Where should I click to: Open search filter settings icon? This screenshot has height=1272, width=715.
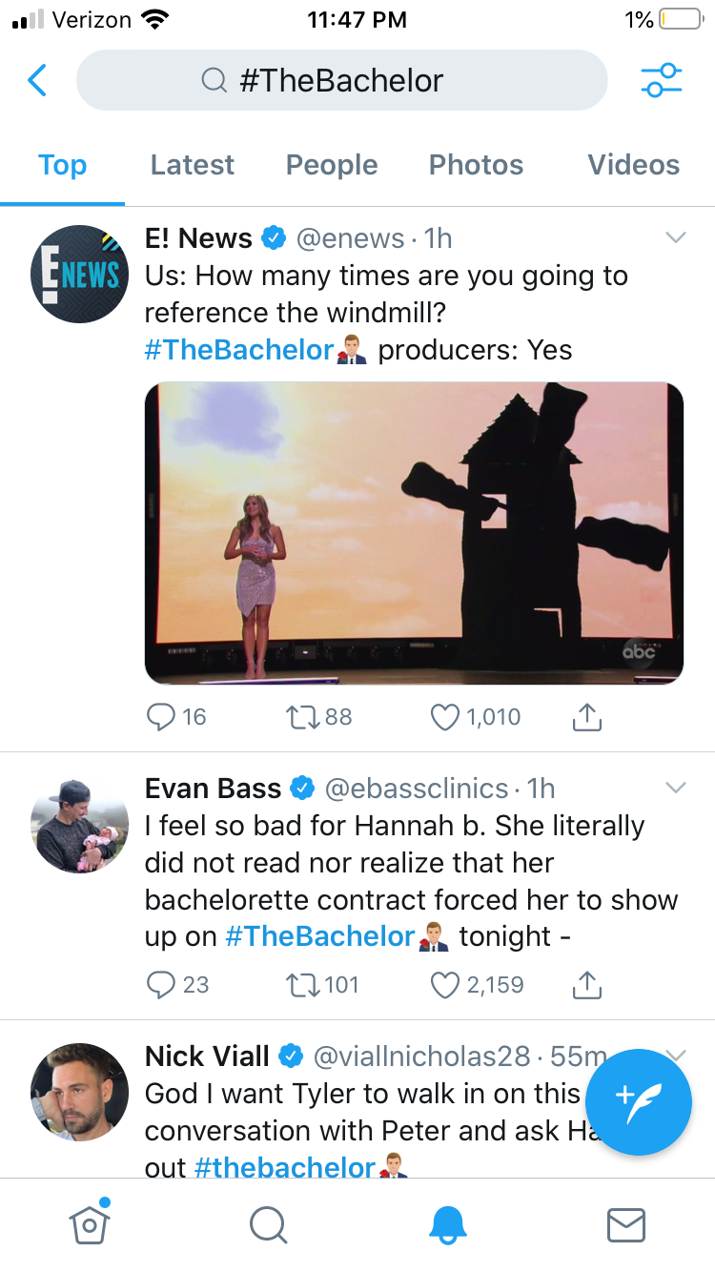click(x=661, y=81)
